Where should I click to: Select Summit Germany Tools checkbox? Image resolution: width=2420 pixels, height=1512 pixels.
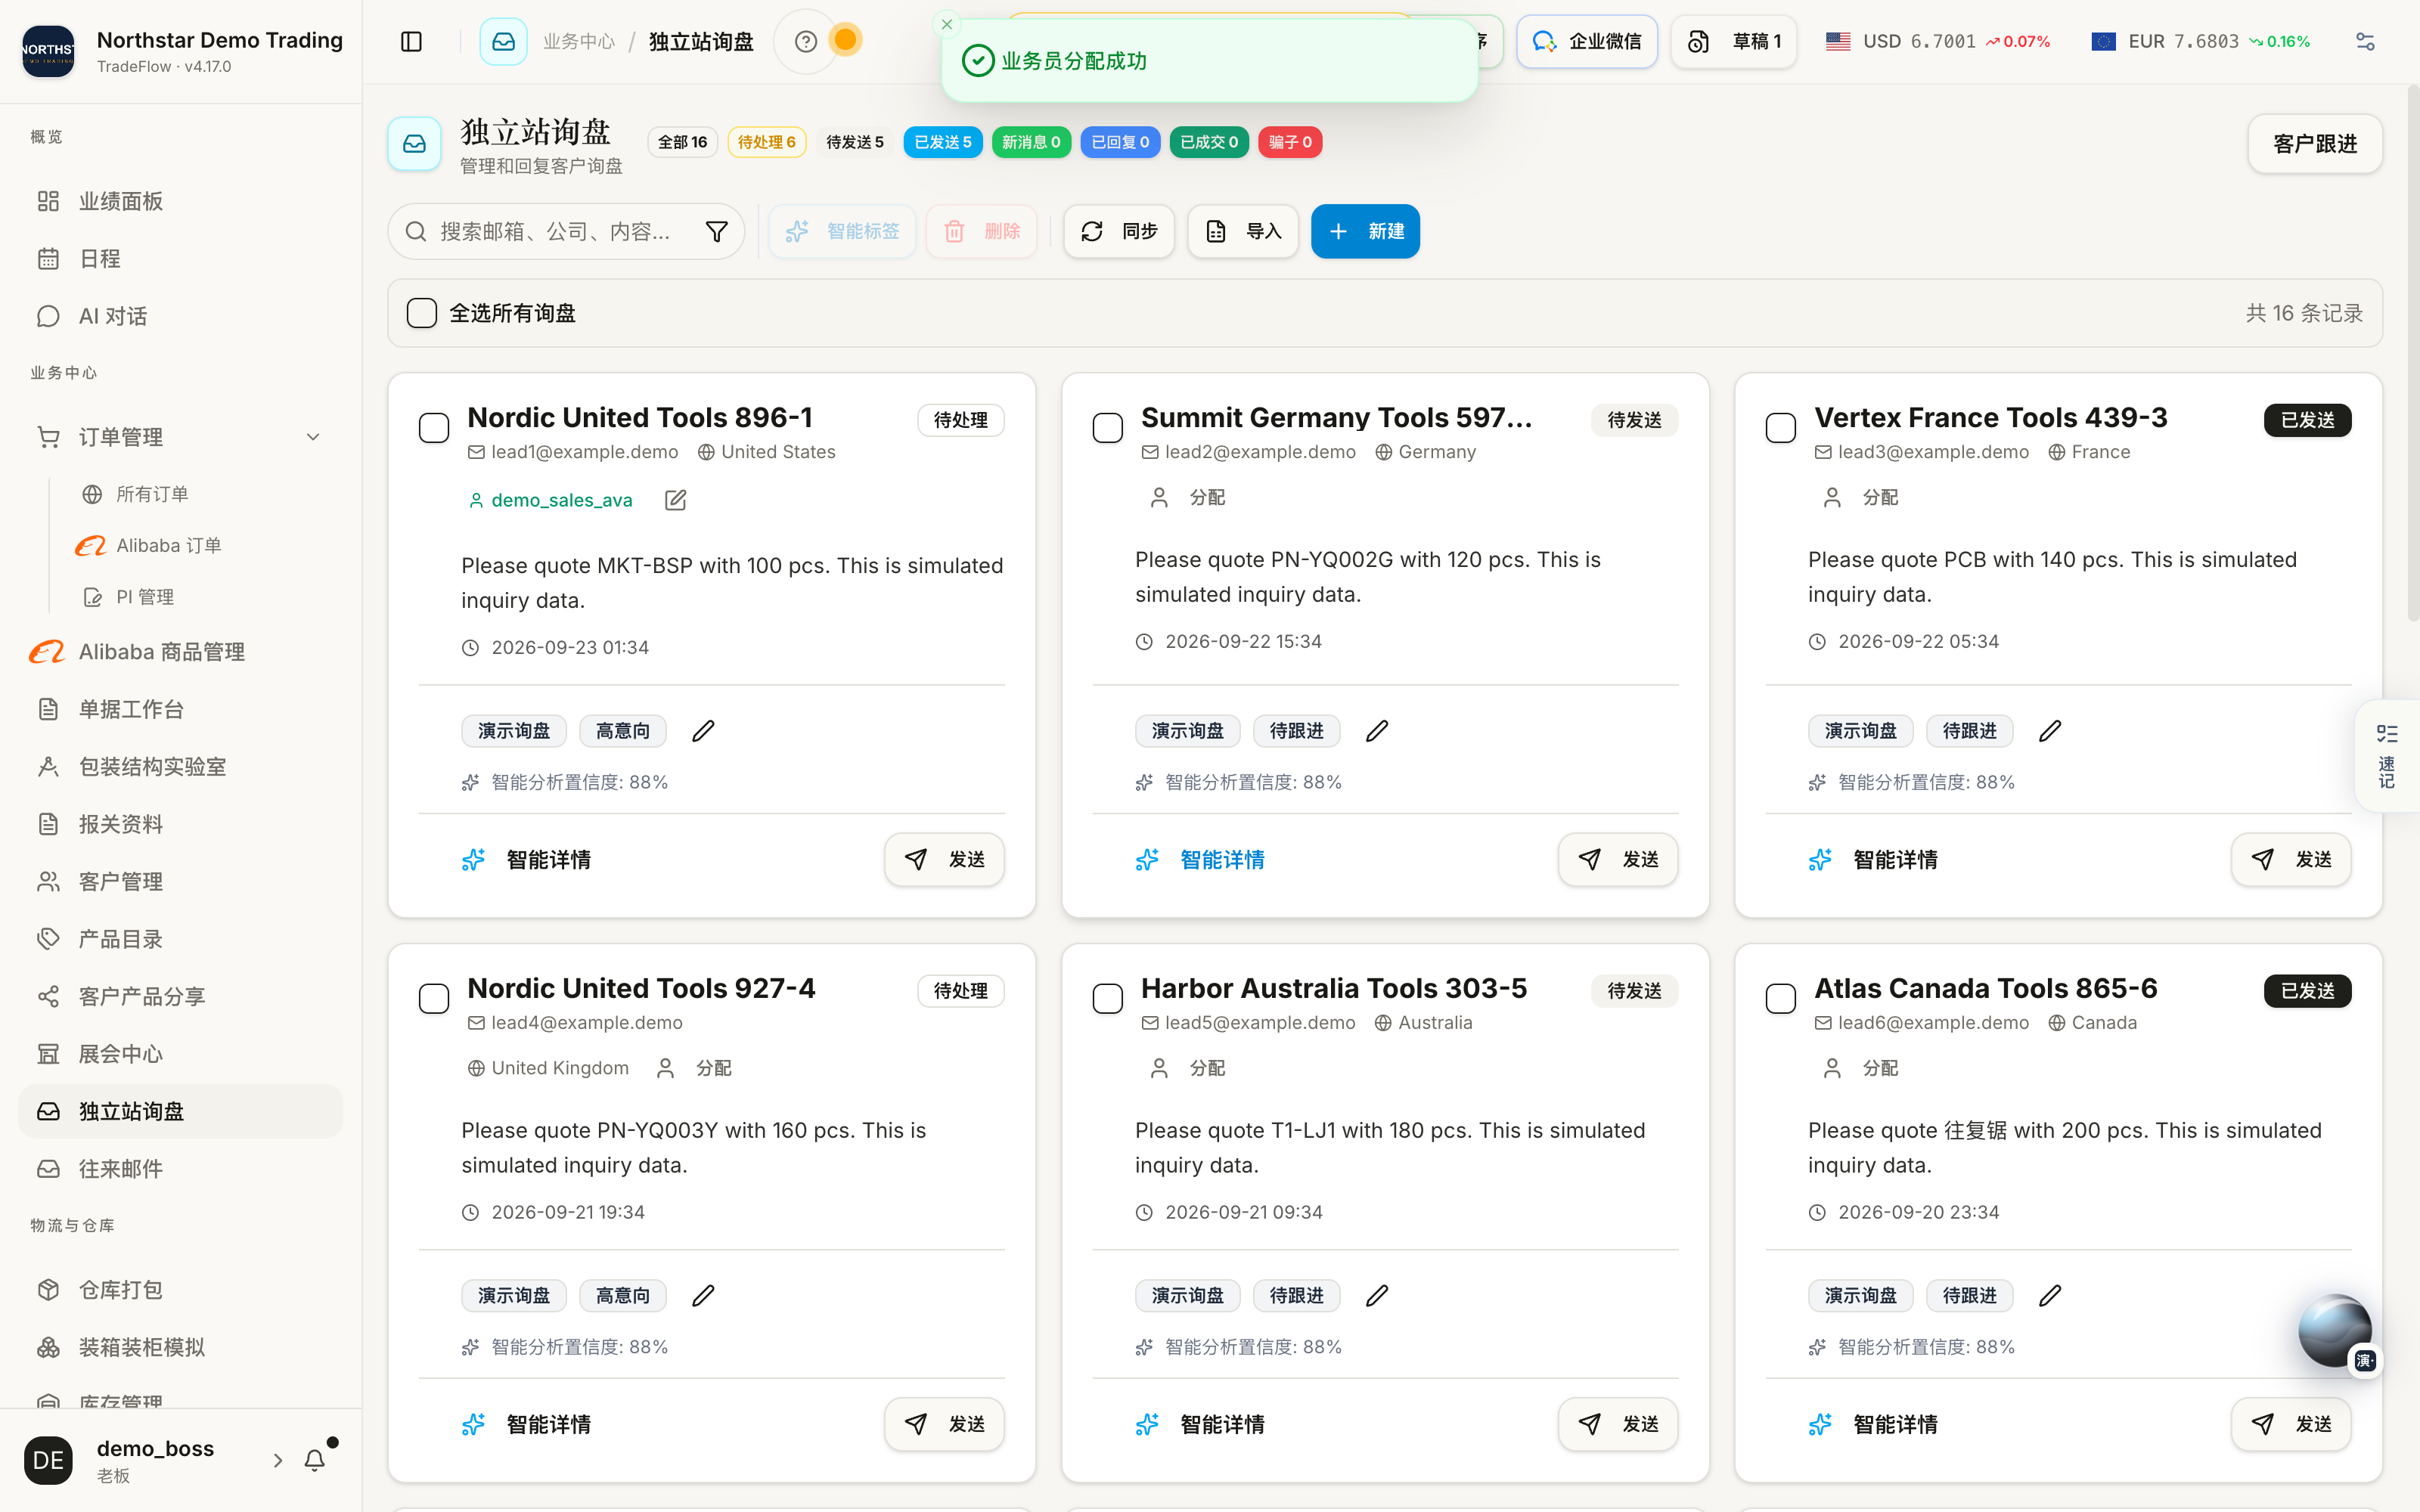(1108, 428)
